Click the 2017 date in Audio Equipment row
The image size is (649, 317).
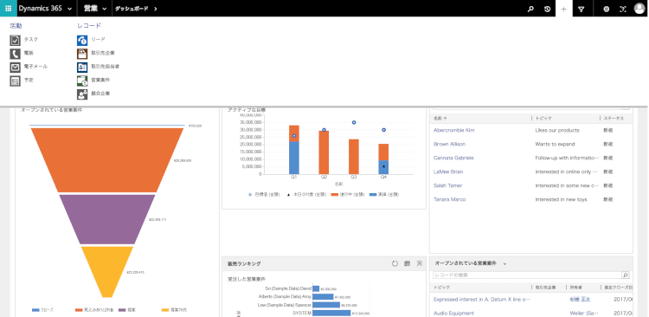623,314
